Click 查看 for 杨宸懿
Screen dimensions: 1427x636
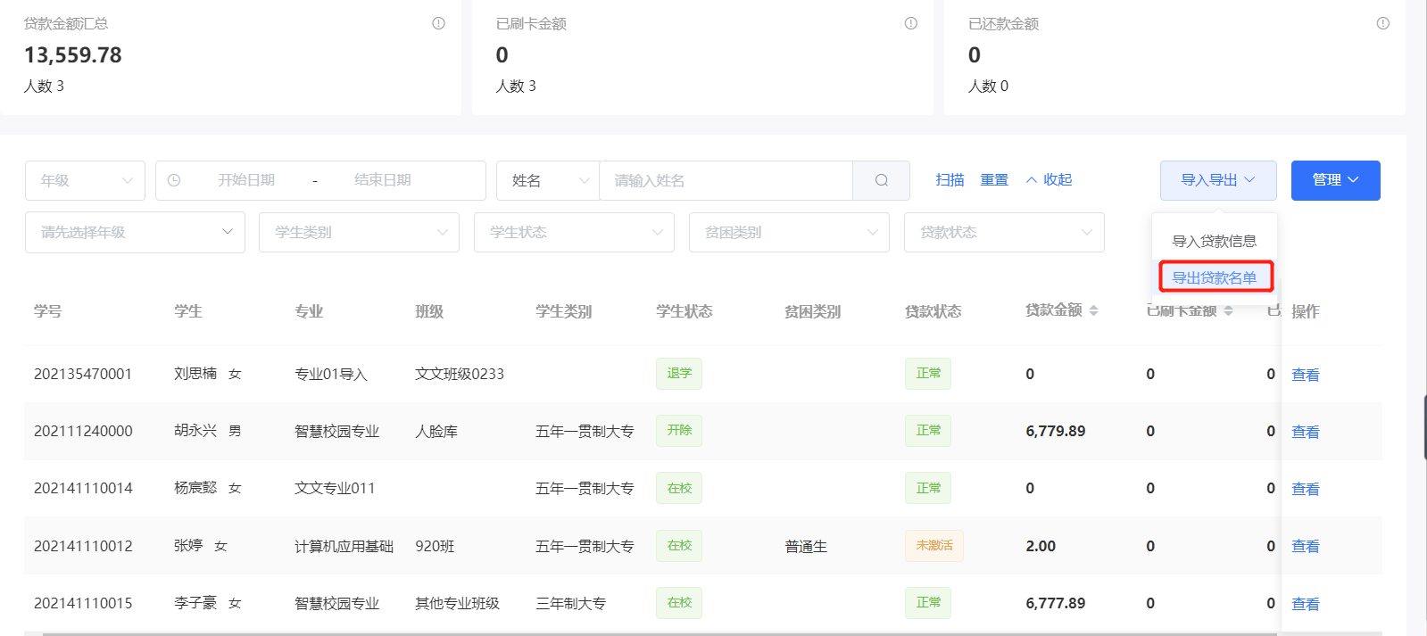click(x=1305, y=489)
